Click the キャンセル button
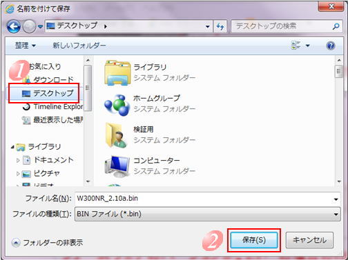Image resolution: width=348 pixels, height=260 pixels. click(309, 240)
